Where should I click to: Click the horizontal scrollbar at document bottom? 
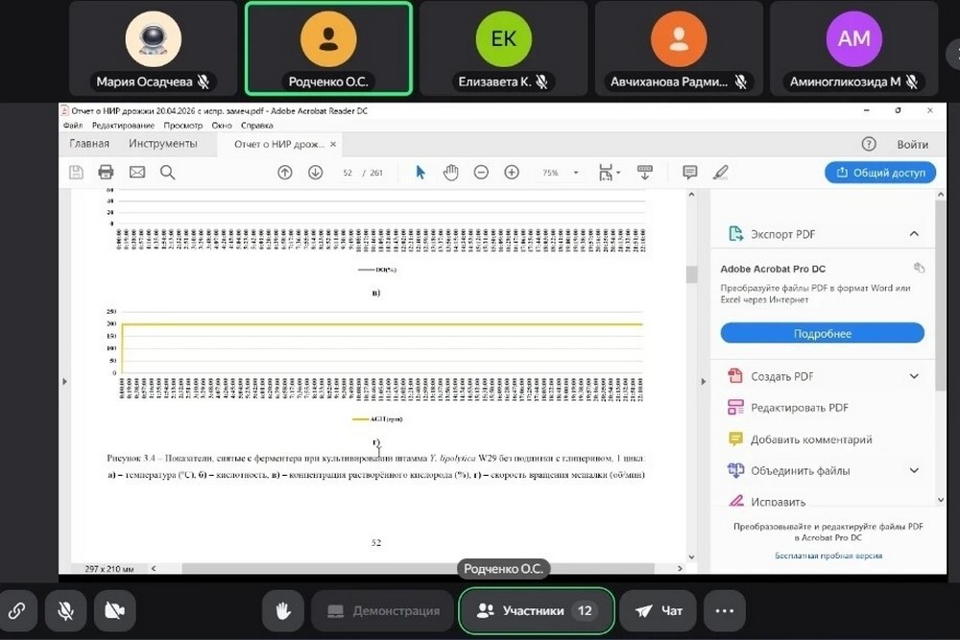[x=419, y=568]
